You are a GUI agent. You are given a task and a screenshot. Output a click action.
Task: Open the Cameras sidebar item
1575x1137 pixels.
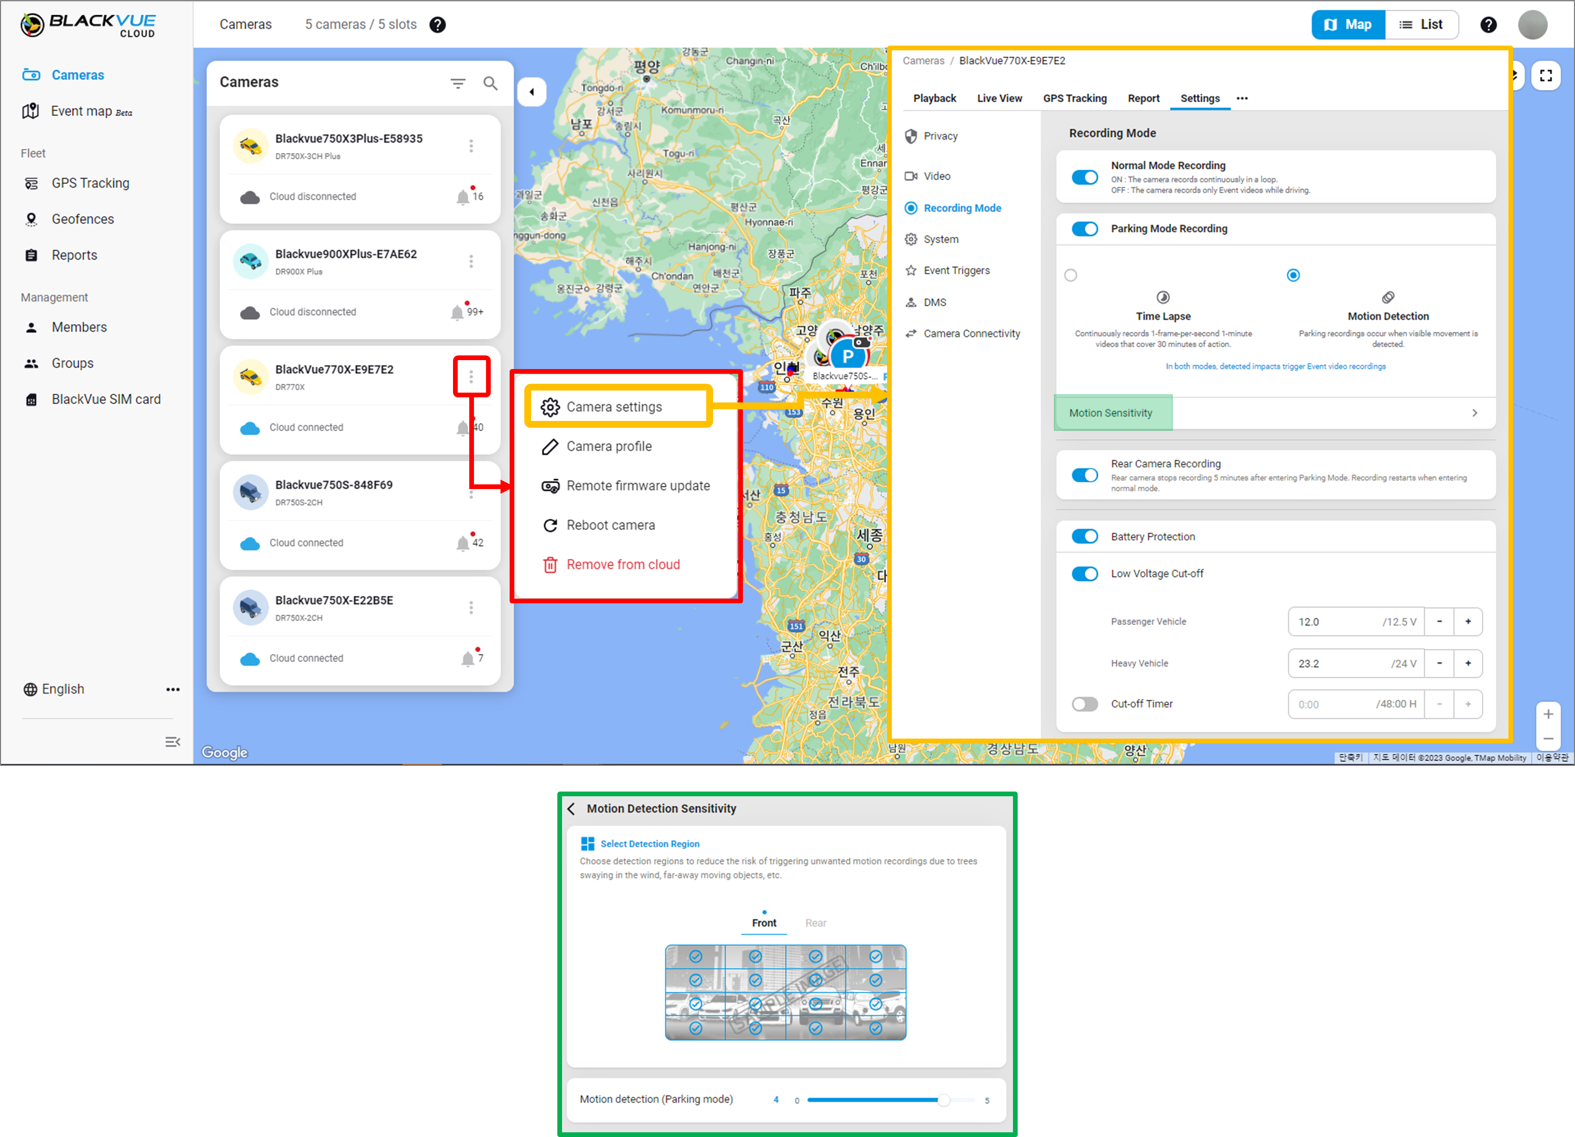pos(63,75)
